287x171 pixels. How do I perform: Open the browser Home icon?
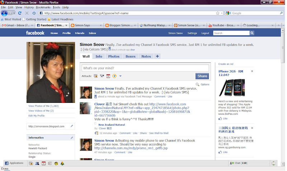(x=34, y=13)
